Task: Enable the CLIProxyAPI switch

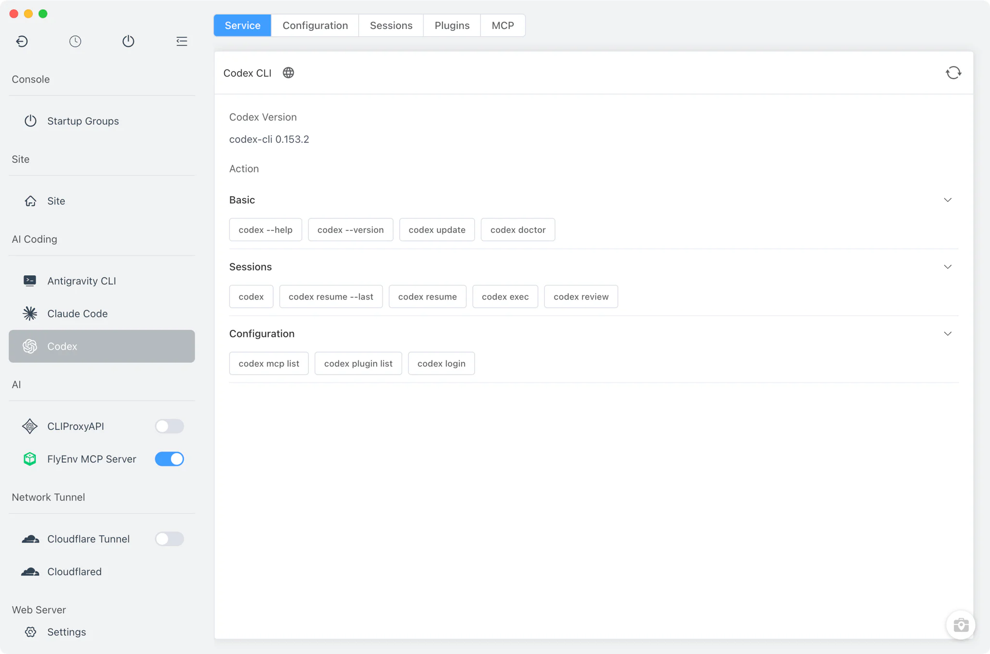Action: pyautogui.click(x=169, y=426)
